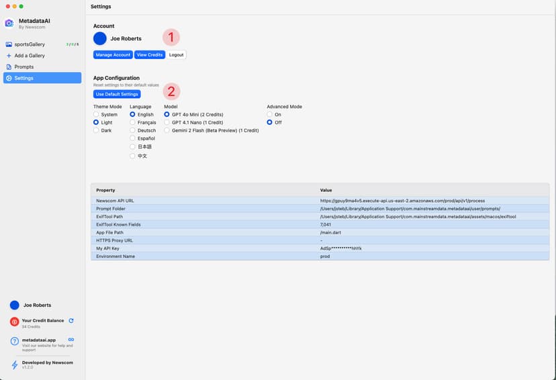Screen dimensions: 556x380
Task: Select the Dark theme mode
Action: 97,130
